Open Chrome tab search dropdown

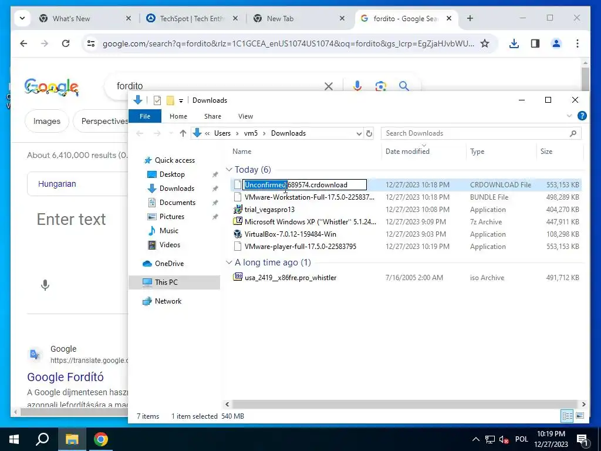[22, 18]
